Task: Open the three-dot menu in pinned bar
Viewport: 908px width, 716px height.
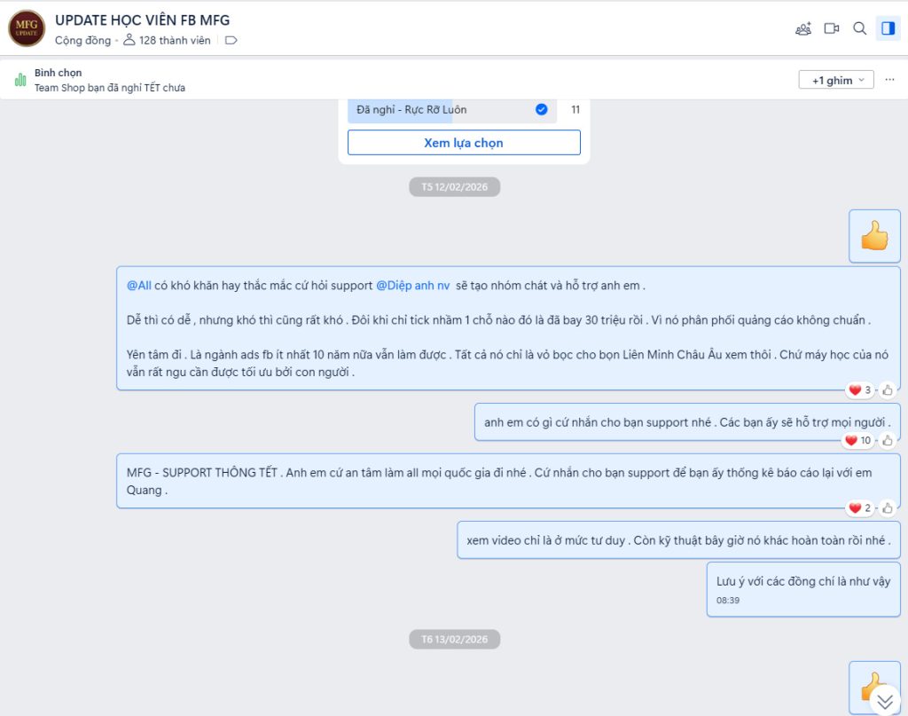Action: click(x=889, y=80)
